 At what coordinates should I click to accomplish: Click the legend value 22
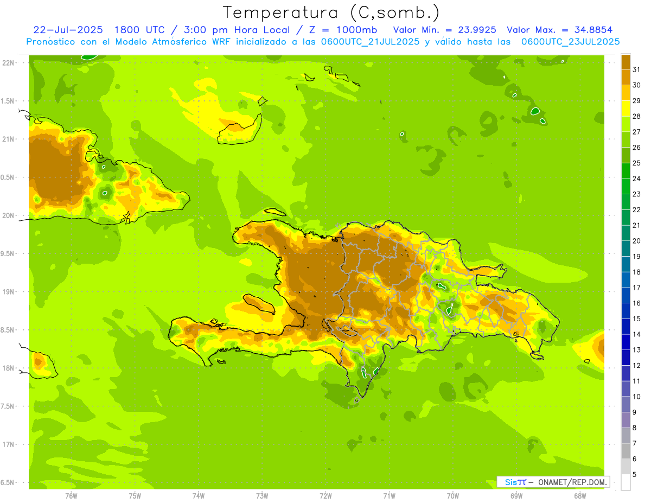[636, 209]
